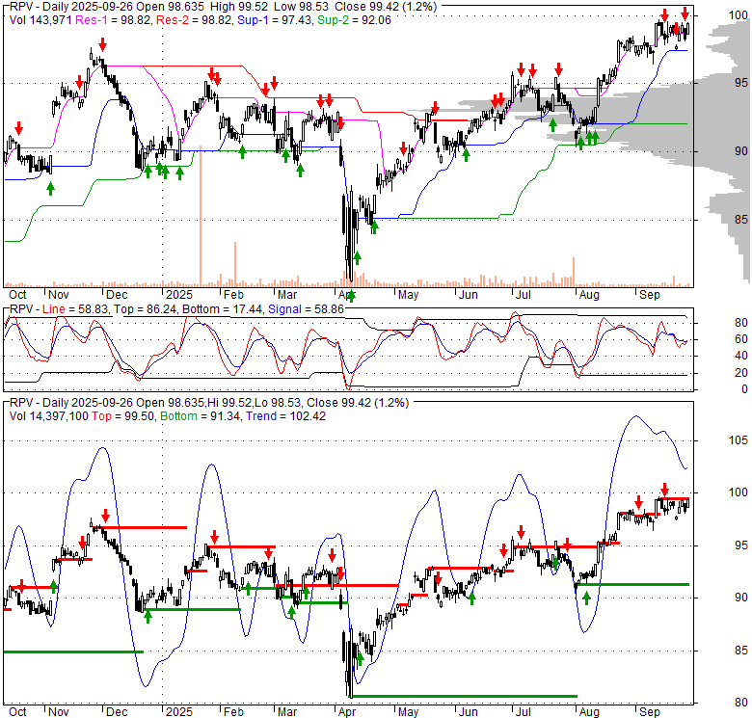Click the 2025 label on top chart time axis
752x718 pixels.
[x=179, y=295]
